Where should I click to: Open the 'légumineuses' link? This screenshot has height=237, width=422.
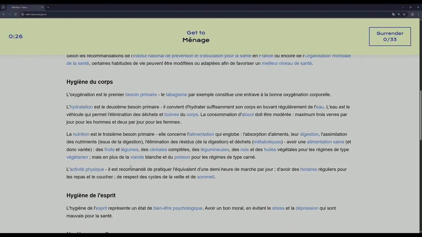(x=215, y=149)
